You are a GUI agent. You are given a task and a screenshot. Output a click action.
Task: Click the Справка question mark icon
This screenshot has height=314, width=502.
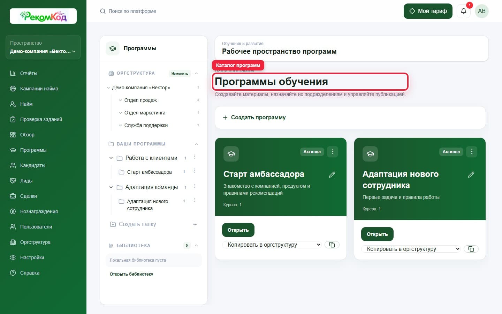click(13, 273)
